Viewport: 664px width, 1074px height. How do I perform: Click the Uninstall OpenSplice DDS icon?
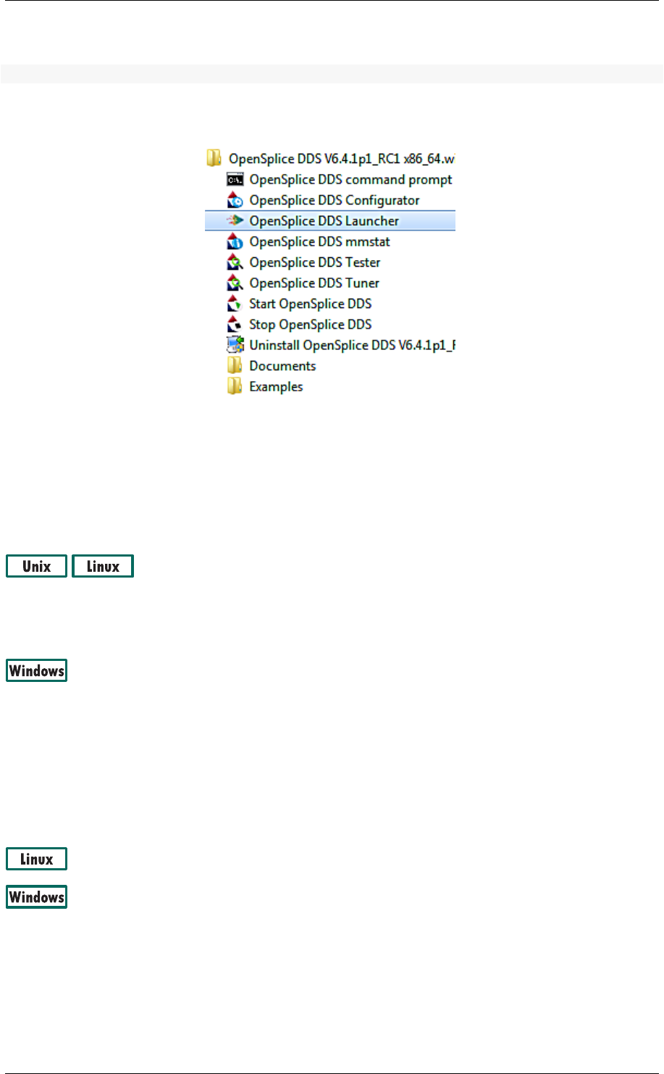tap(235, 345)
